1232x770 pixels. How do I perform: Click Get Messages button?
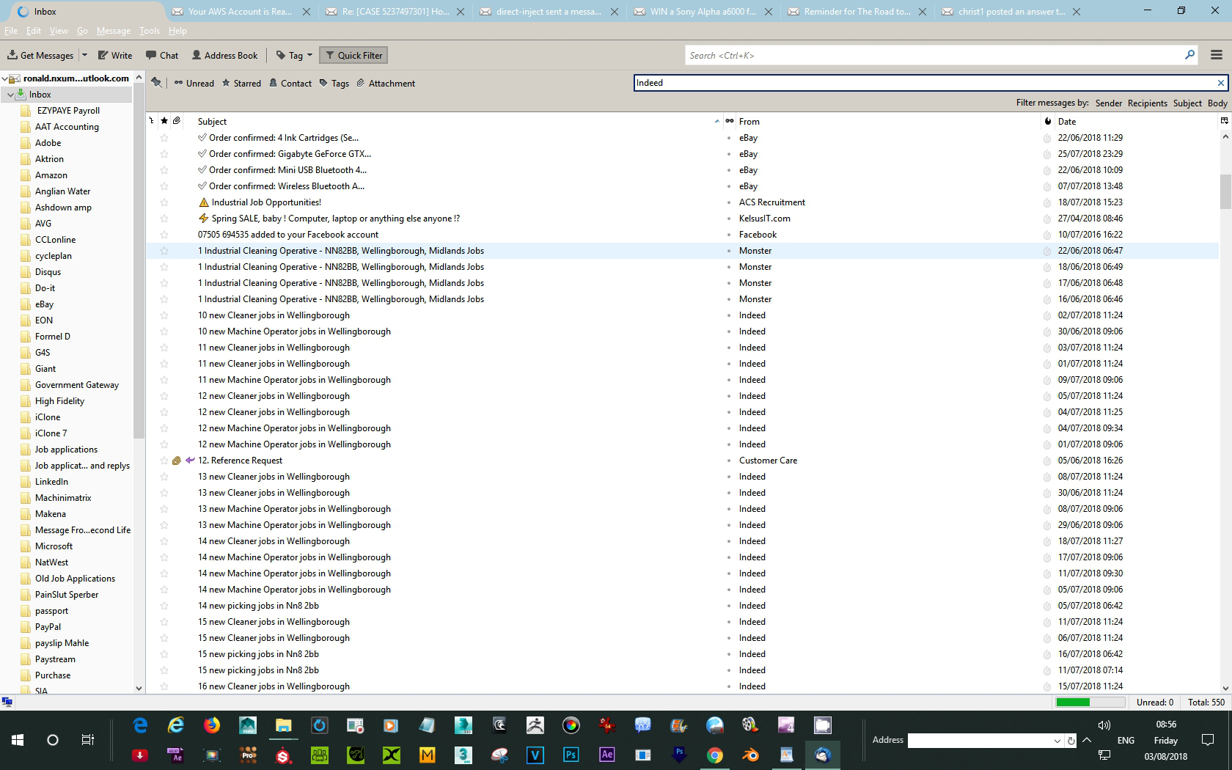[40, 56]
